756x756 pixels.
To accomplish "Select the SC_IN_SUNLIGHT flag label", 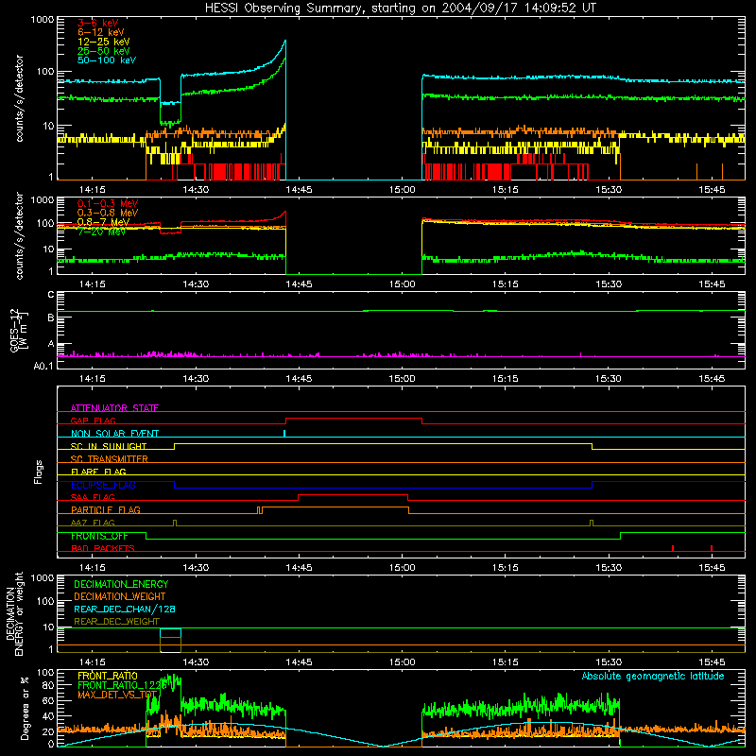I will [109, 446].
